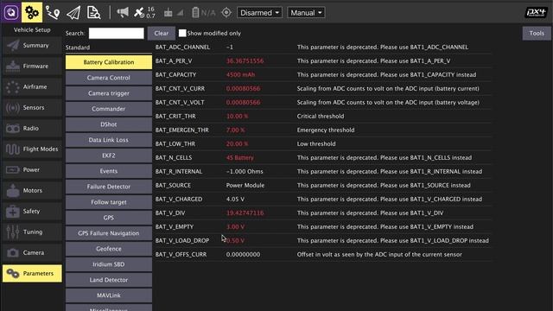Open the Sensors setup page
The image size is (553, 311).
pos(32,107)
